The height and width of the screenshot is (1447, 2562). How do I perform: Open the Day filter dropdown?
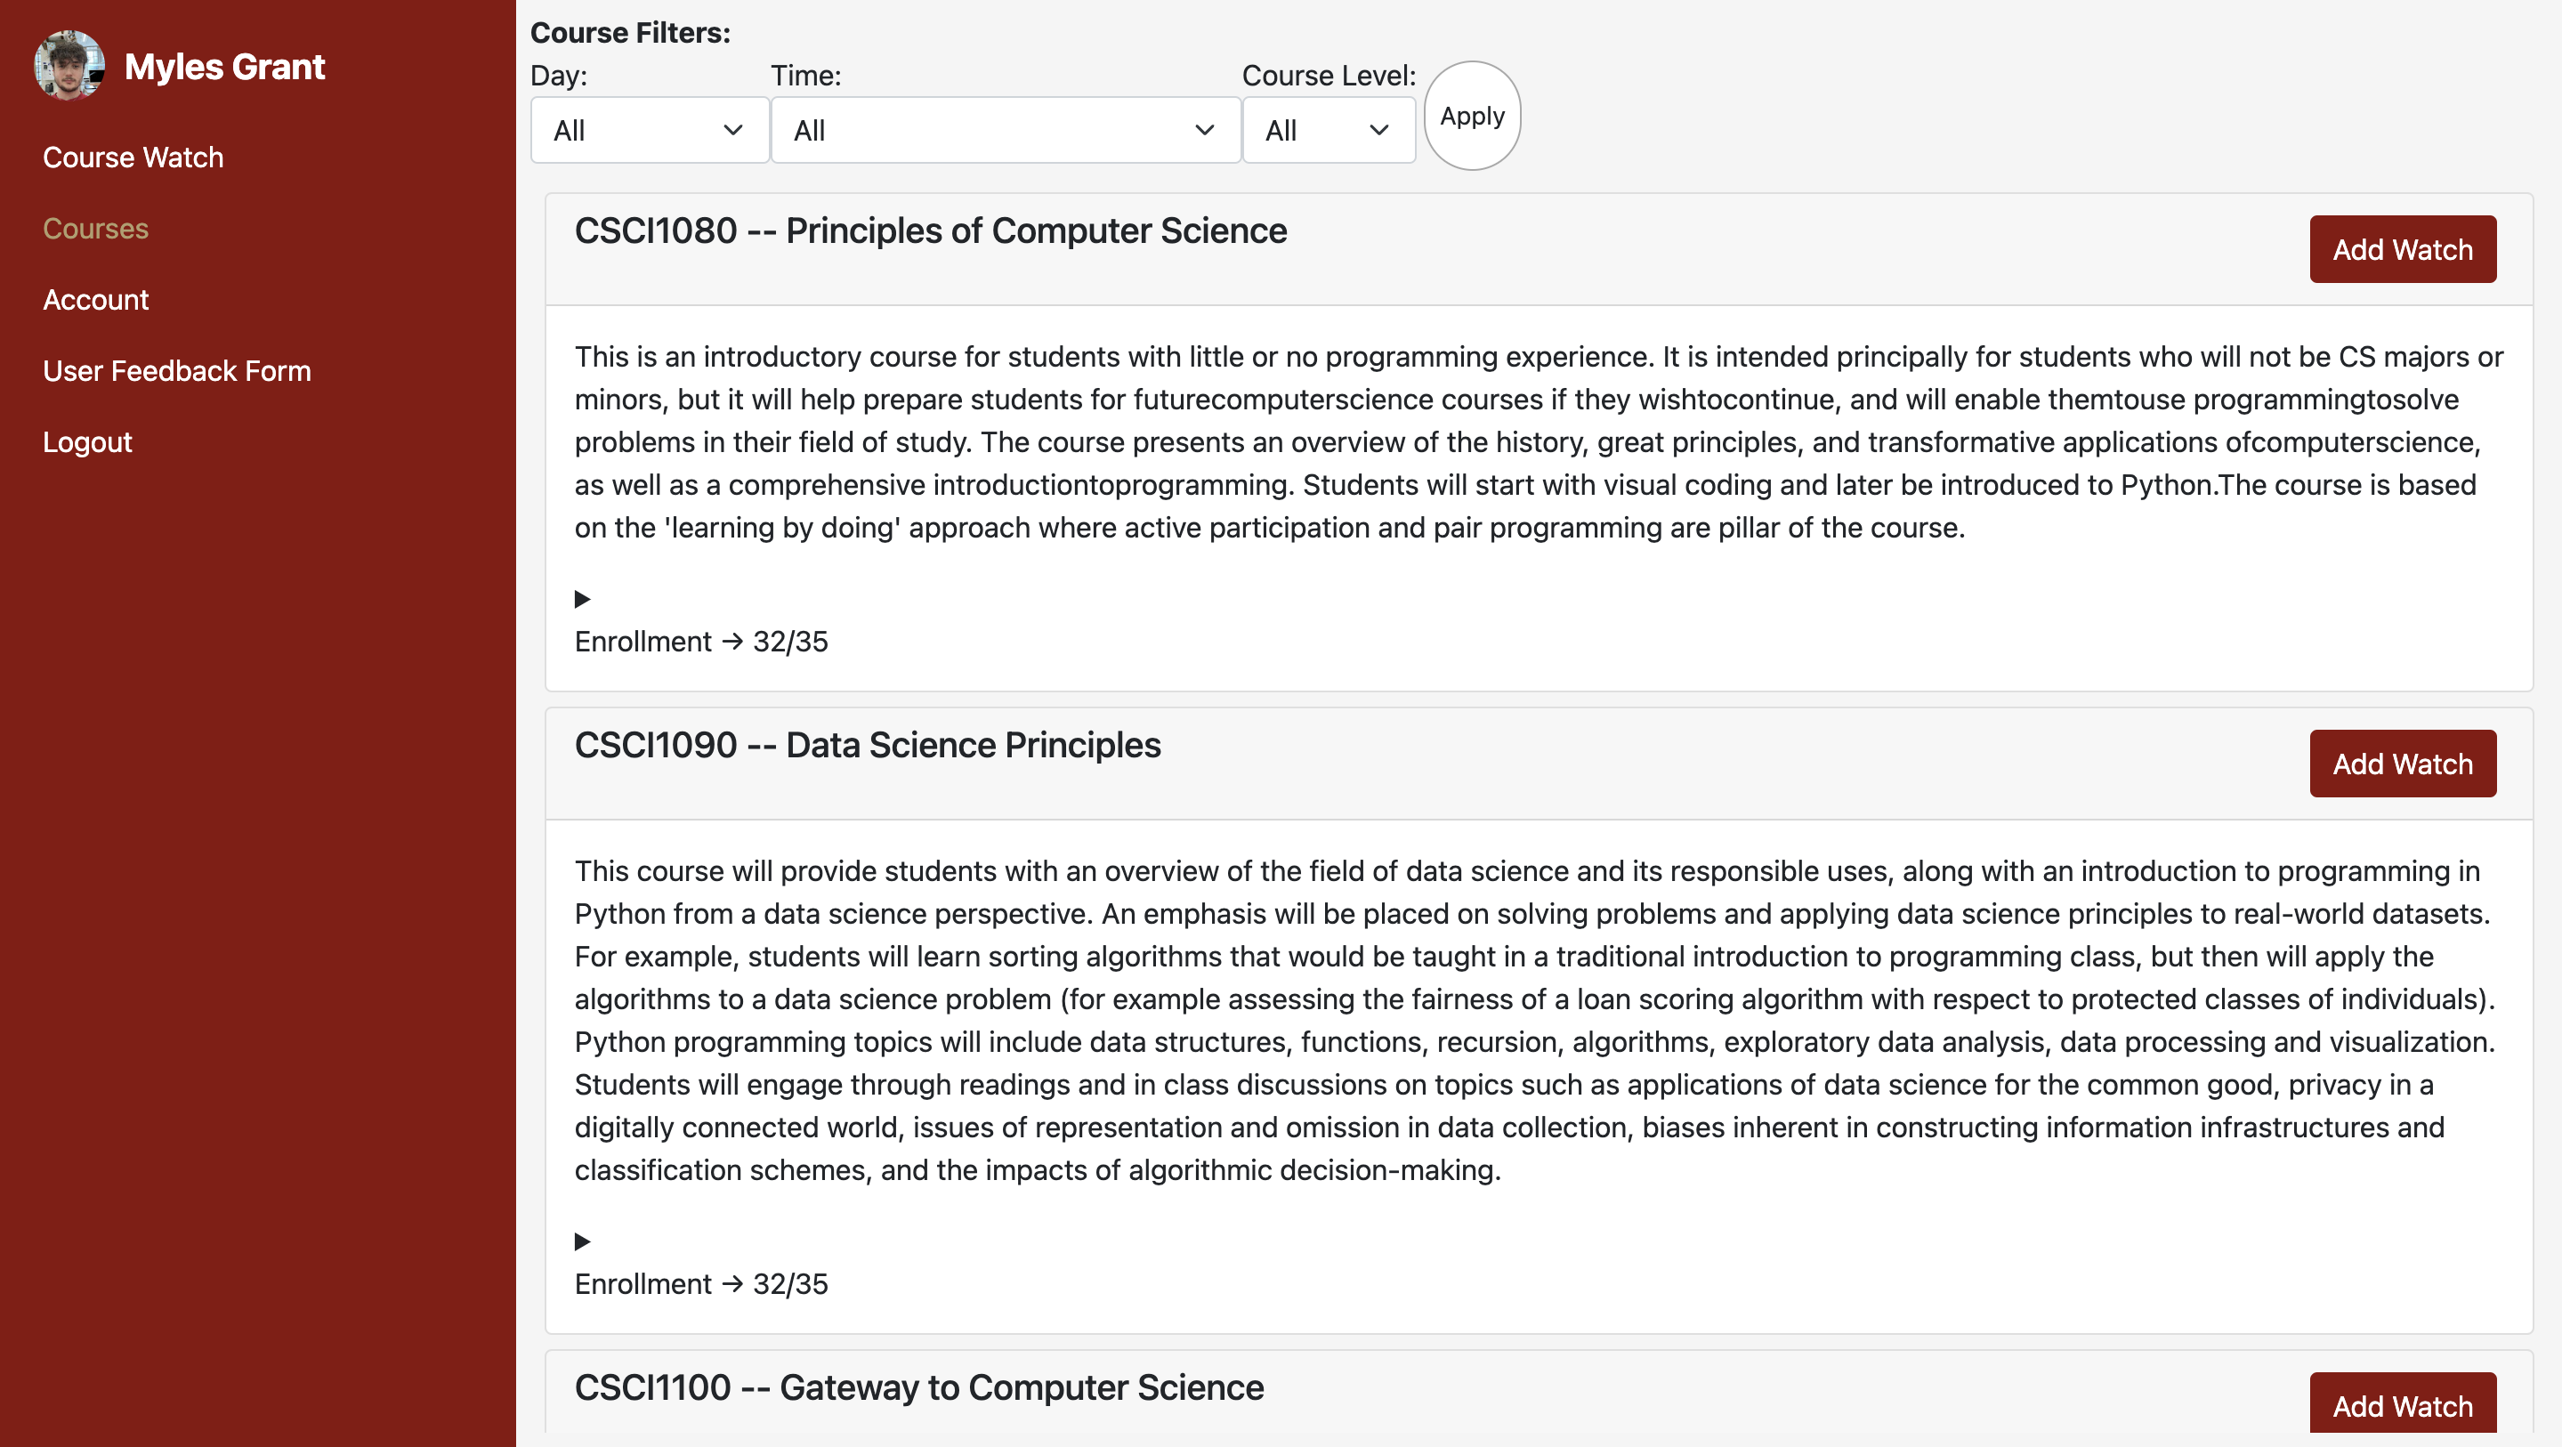[x=649, y=130]
